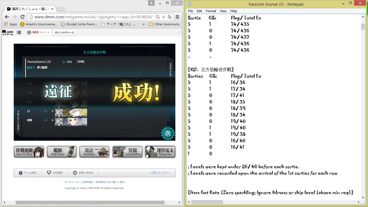Open the Sortie Farming guide bookmark
The width and height of the screenshot is (368, 207).
coord(79,24)
